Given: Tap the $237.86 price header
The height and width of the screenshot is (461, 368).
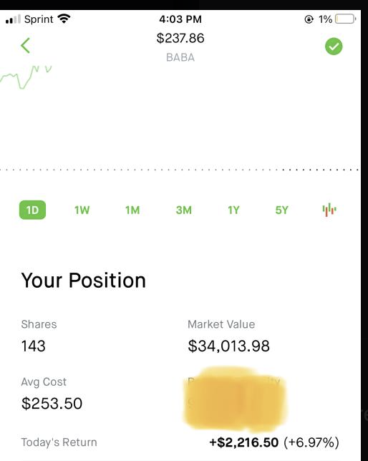Looking at the screenshot, I should pos(180,38).
